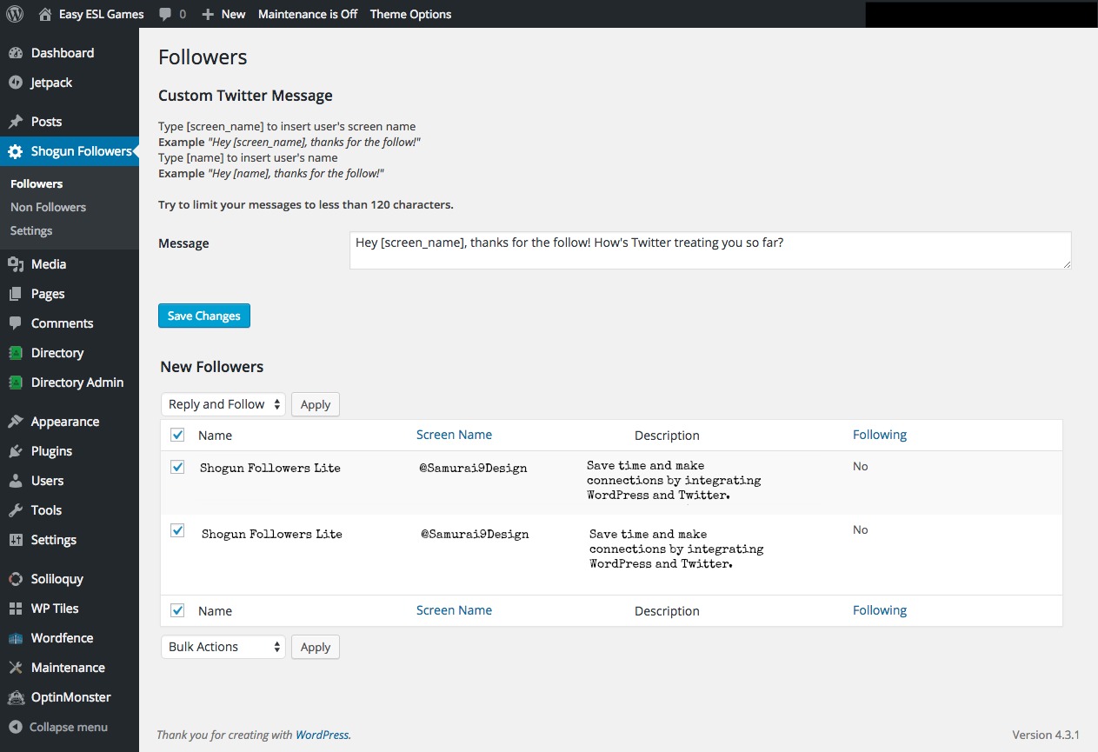Toggle the select-all checkbox in table header
This screenshot has width=1098, height=752.
pos(178,435)
